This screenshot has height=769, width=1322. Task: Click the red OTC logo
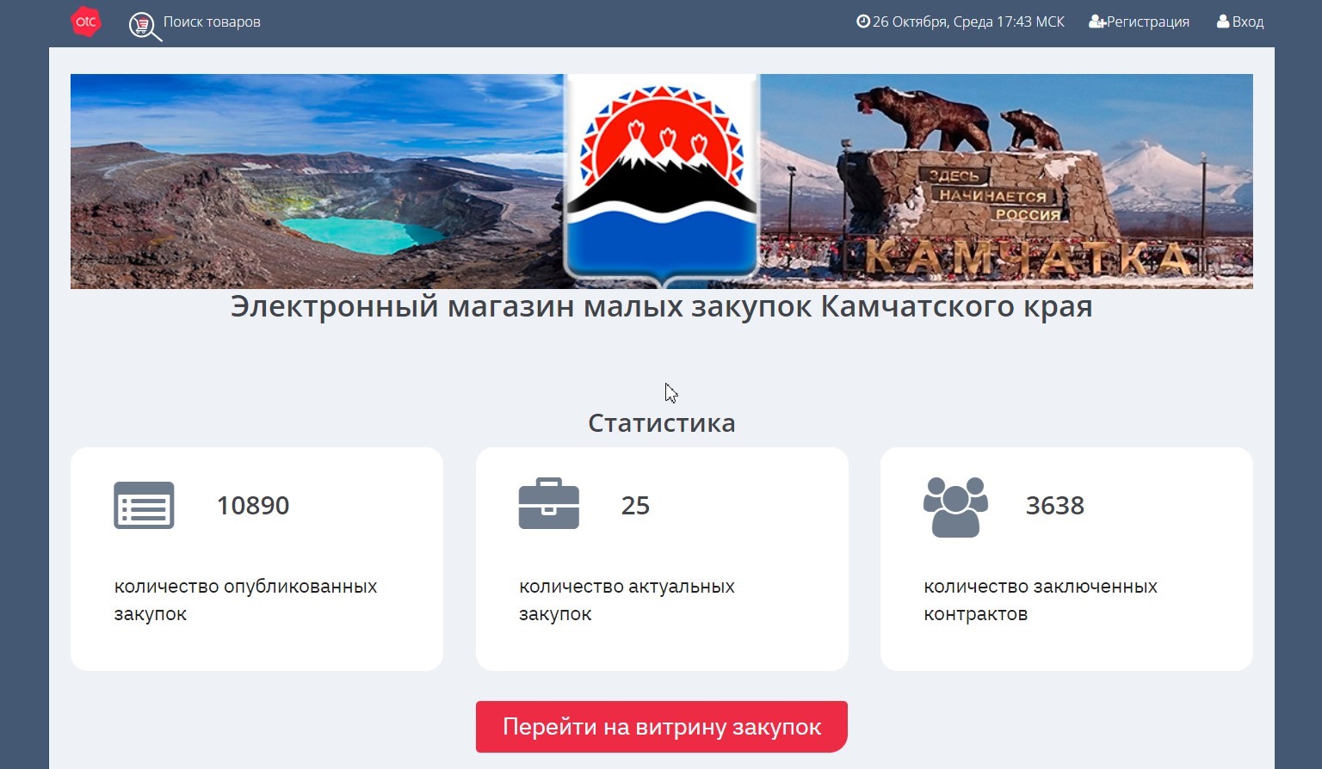click(86, 22)
